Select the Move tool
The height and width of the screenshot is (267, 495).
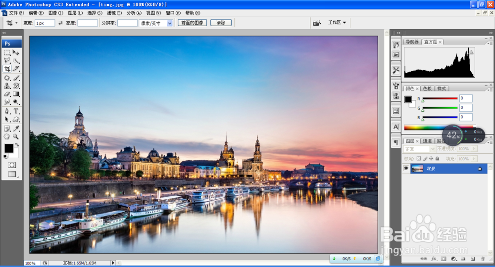tap(16, 52)
